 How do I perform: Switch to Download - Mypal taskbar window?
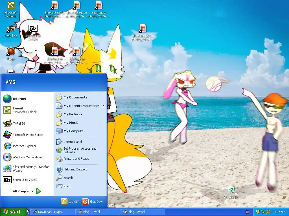52,212
